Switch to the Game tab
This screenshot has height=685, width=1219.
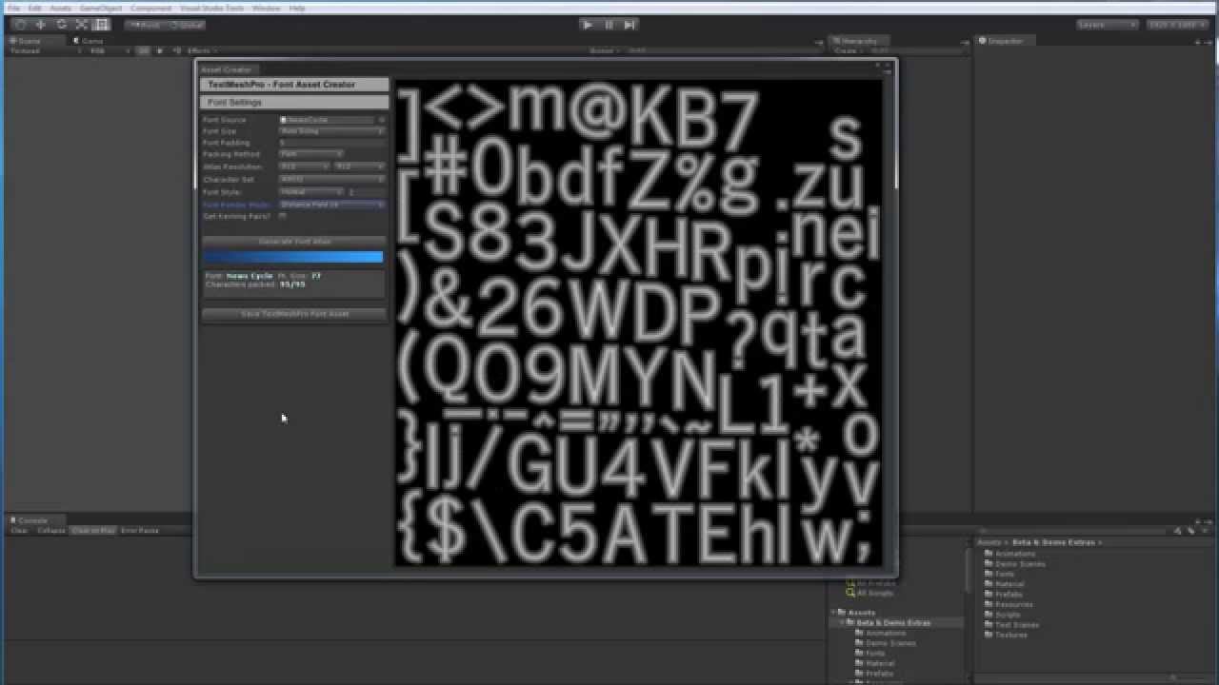90,41
